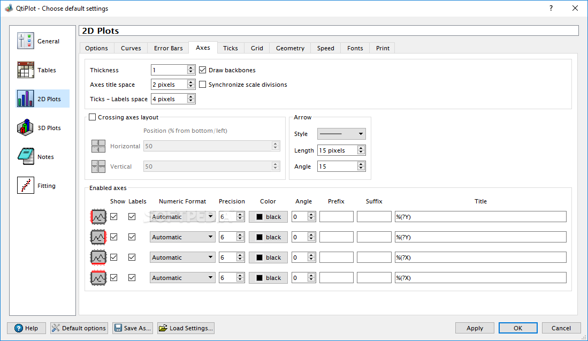The image size is (588, 341).
Task: Click the Save As... button
Action: coord(133,328)
